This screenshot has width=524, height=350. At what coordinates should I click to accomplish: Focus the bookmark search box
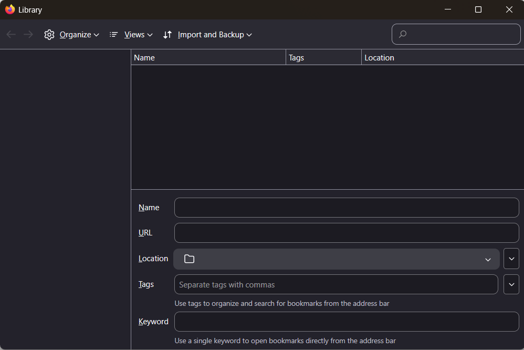pyautogui.click(x=456, y=34)
